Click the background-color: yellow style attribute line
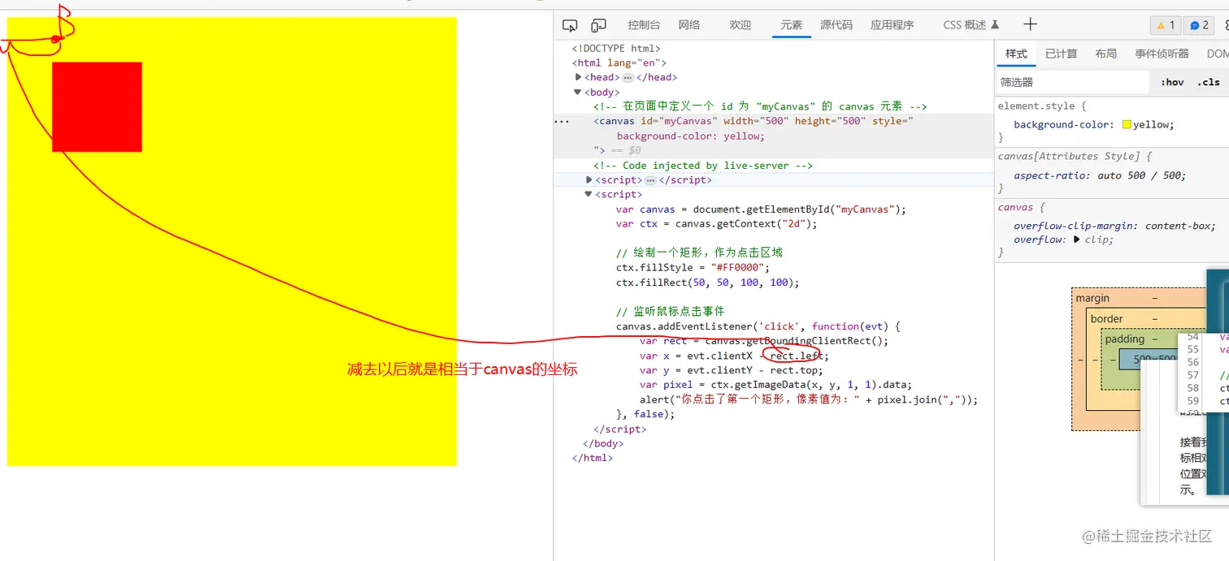1229x561 pixels. point(690,136)
